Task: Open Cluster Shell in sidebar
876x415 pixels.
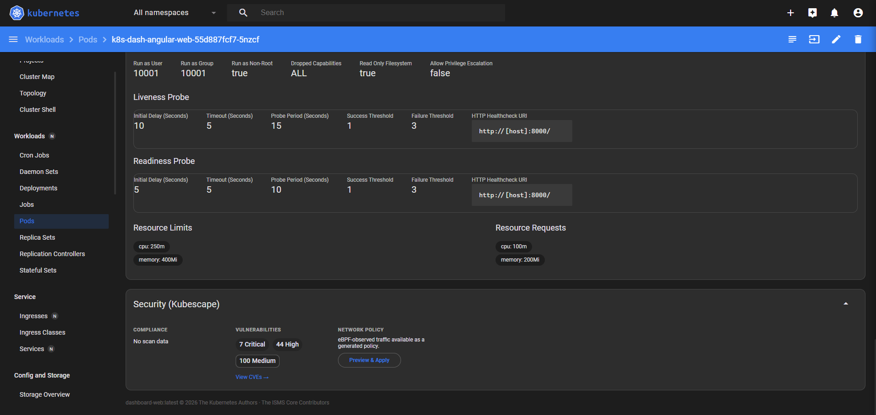Action: [37, 110]
